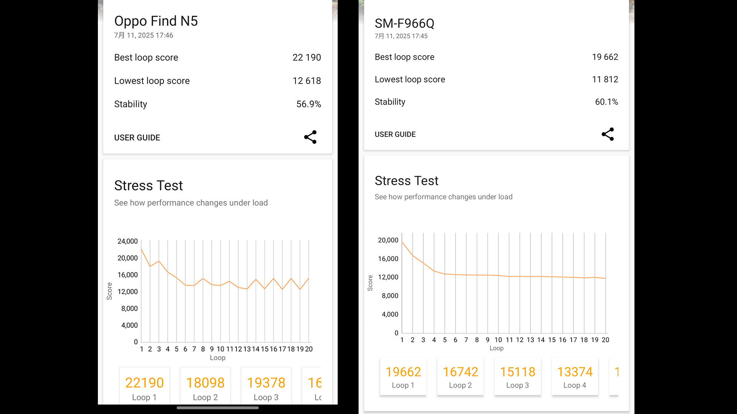Viewport: 737px width, 414px height.
Task: Tap the Android gesture navigation bar
Action: [218, 408]
